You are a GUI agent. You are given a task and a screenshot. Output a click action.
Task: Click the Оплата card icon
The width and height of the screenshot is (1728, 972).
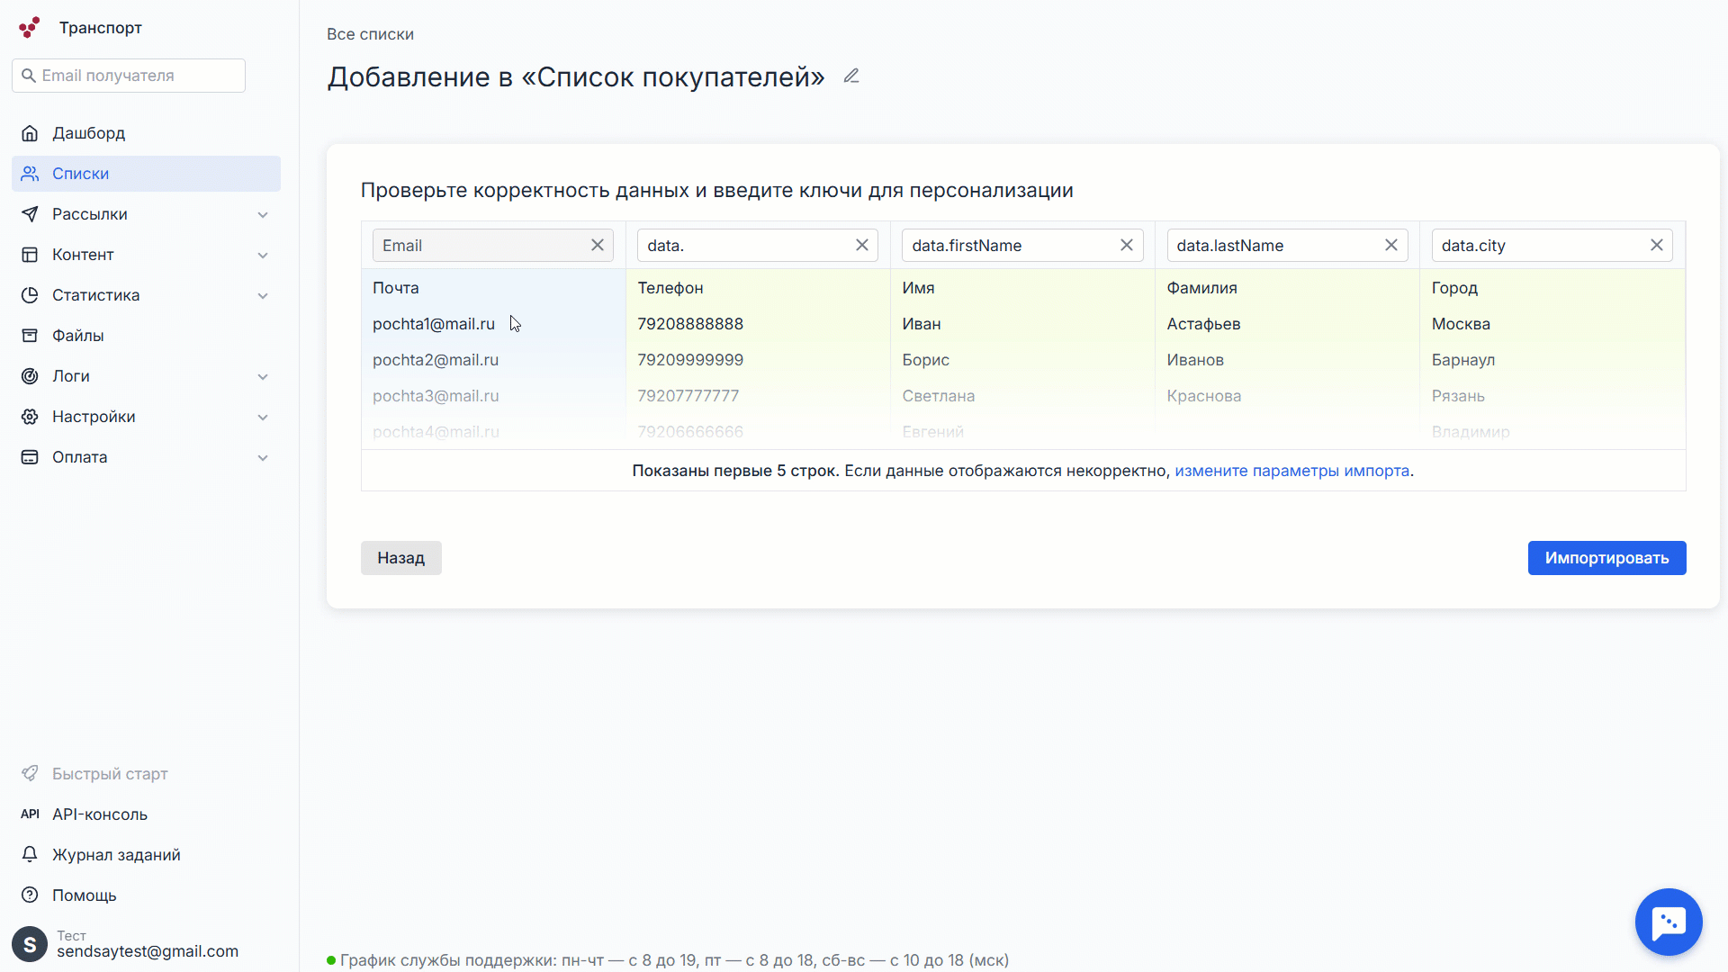click(30, 457)
